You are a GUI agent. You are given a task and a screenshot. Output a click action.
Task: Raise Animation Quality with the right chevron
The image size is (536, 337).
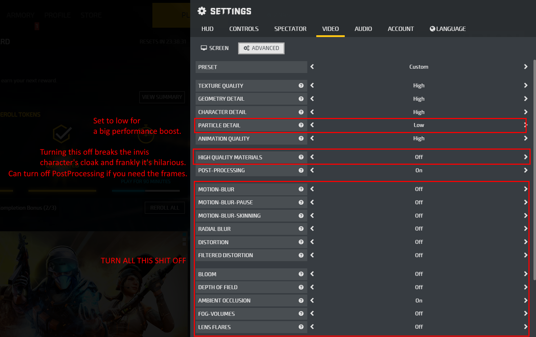526,138
